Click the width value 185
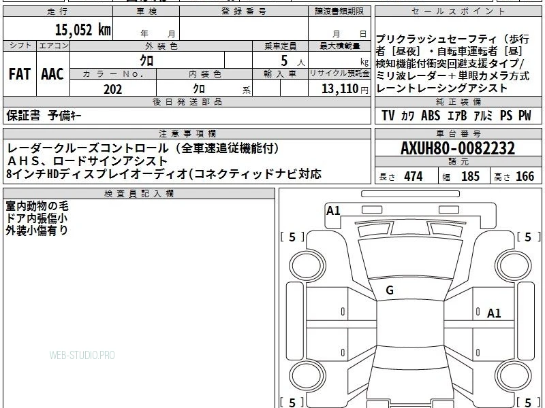The image size is (545, 408). point(470,176)
